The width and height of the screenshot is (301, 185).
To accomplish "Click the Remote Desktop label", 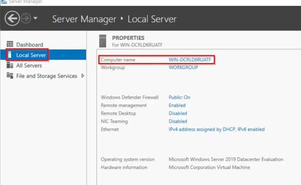I will coord(118,113).
